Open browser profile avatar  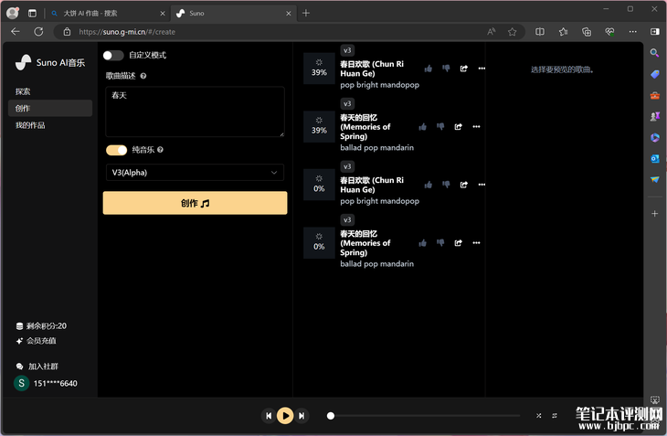coord(13,13)
